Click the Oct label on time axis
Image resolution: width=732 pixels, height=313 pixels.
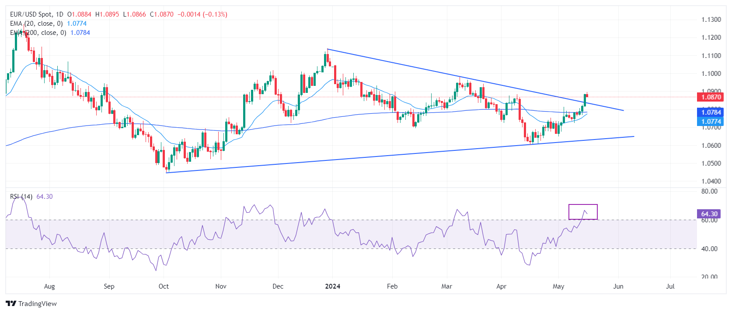pyautogui.click(x=164, y=286)
